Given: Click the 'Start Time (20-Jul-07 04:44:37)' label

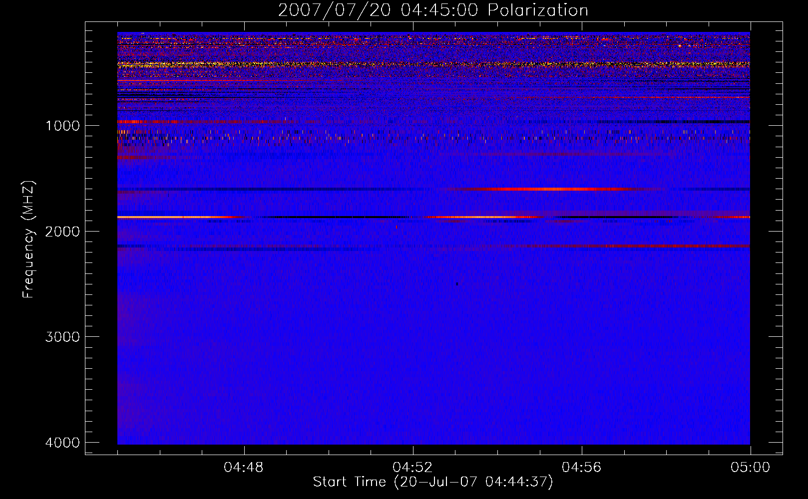Looking at the screenshot, I should (x=433, y=482).
